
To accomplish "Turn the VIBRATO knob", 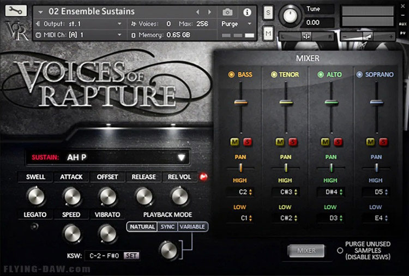I will 107,233.
